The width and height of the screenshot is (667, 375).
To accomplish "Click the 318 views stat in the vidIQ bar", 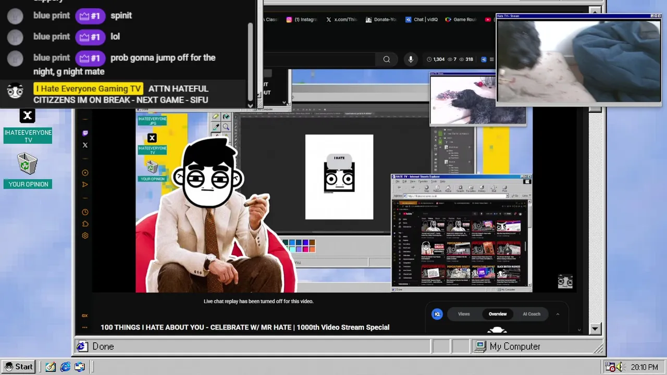I will tap(466, 59).
